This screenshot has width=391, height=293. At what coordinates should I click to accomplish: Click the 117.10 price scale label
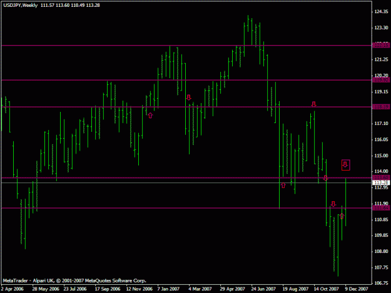pos(381,124)
